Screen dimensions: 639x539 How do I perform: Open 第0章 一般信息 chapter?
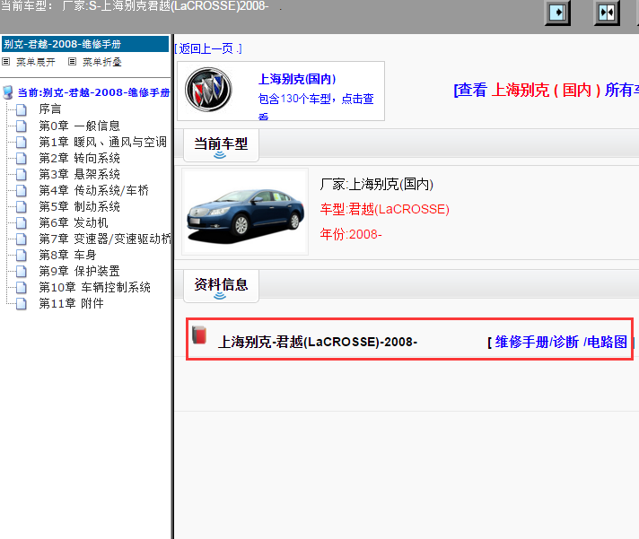pyautogui.click(x=80, y=126)
